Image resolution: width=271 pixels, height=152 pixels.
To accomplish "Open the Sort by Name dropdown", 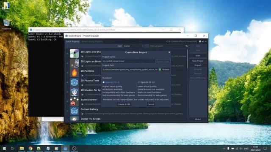I will point(134,46).
